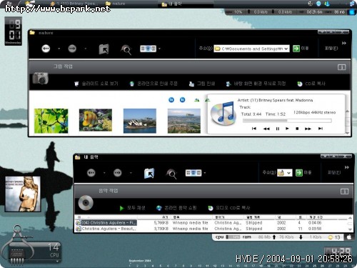
Task: Expand address dropdown in music window
Action: pos(289,173)
